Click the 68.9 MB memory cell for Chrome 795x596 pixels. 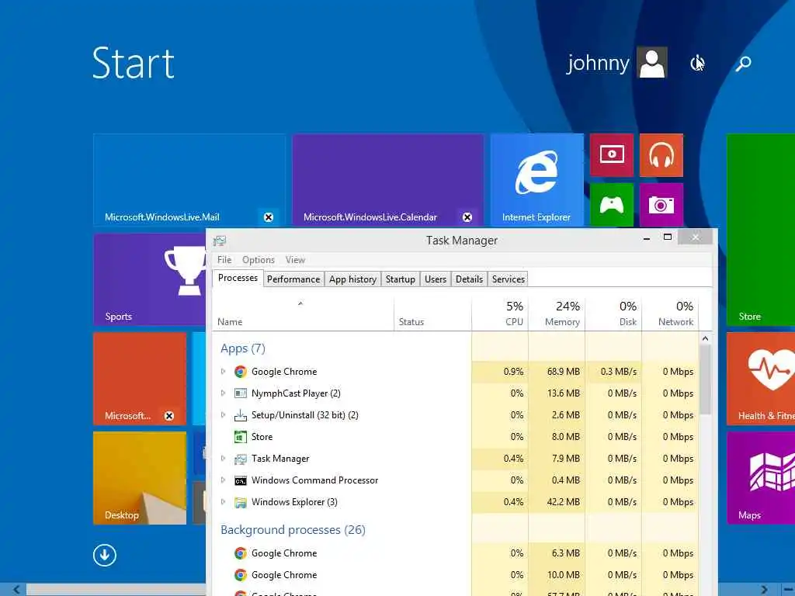557,372
